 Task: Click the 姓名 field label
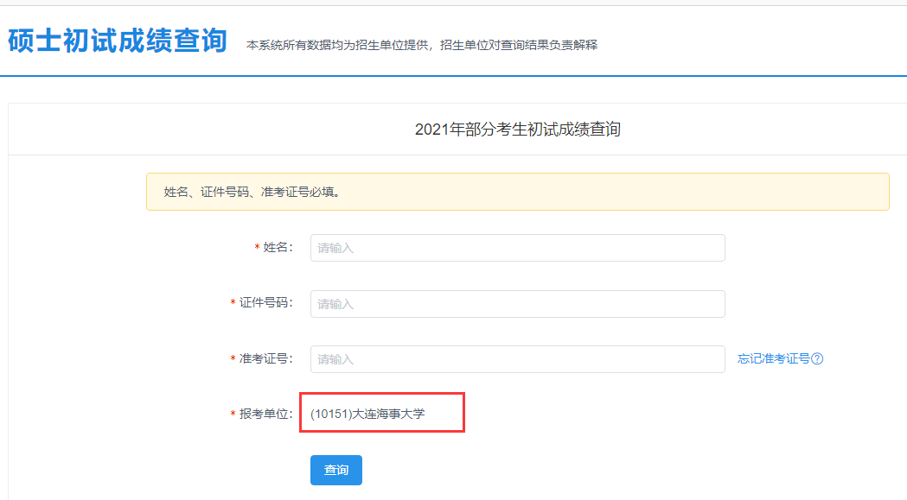pos(278,248)
